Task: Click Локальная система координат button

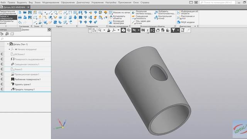Action: (142, 13)
